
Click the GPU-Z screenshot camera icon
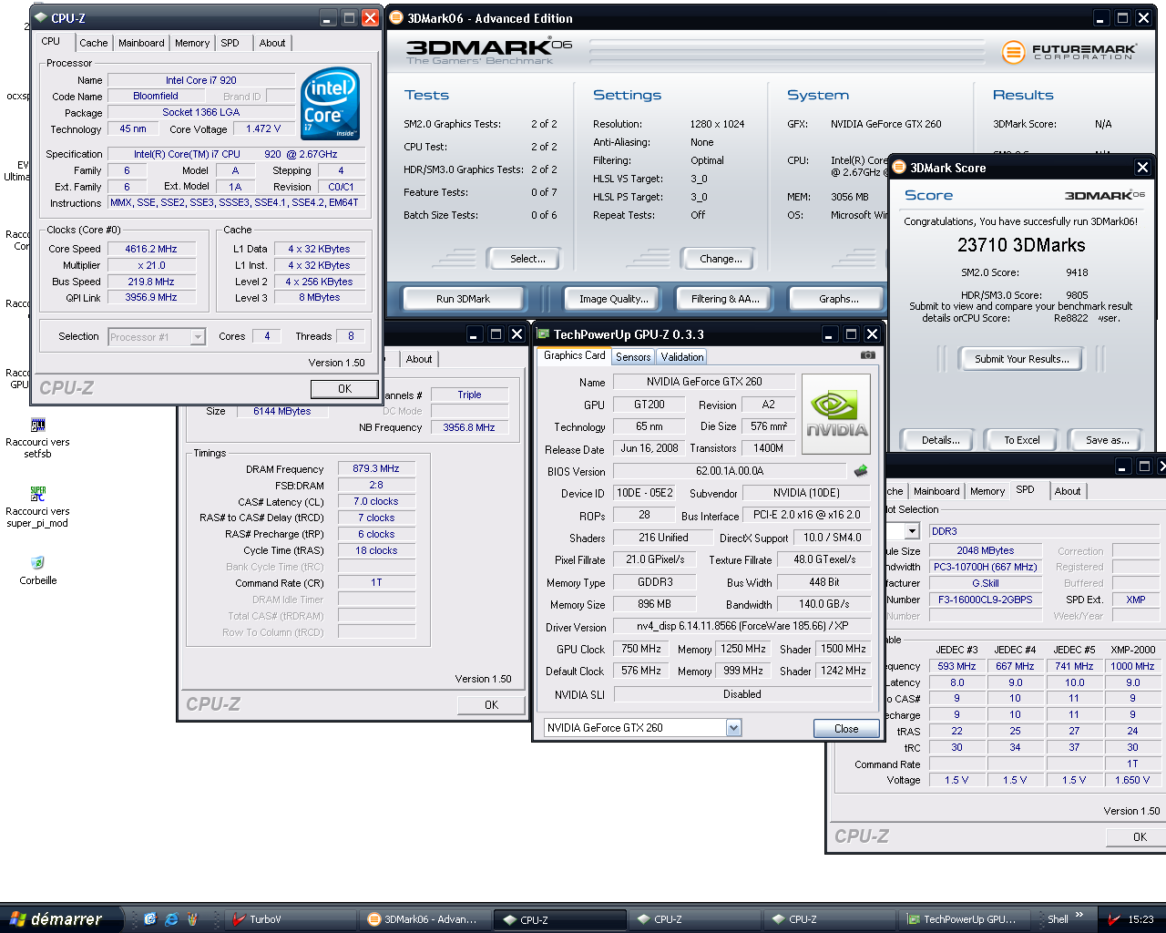[867, 355]
